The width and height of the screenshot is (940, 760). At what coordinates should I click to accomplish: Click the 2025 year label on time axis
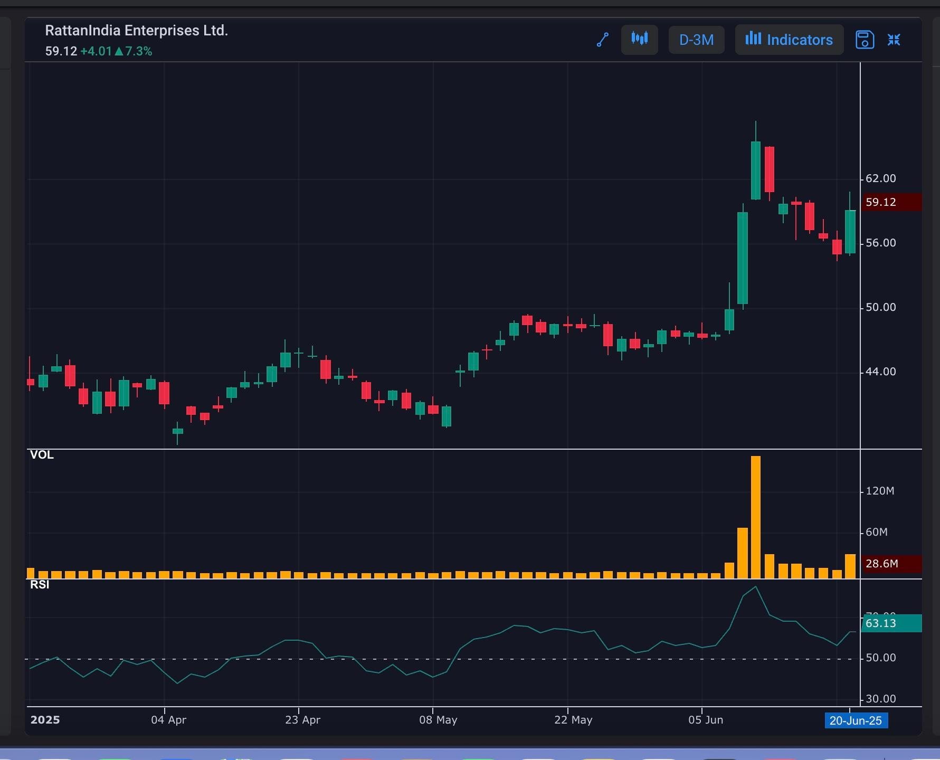point(45,720)
